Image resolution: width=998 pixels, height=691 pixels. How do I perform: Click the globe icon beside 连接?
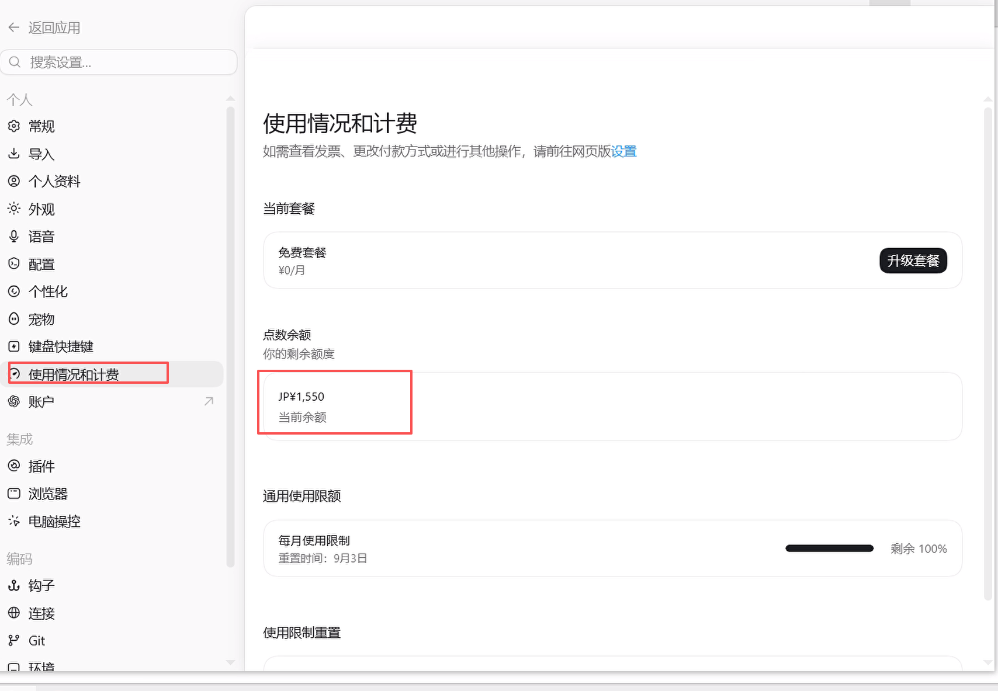[x=14, y=613]
